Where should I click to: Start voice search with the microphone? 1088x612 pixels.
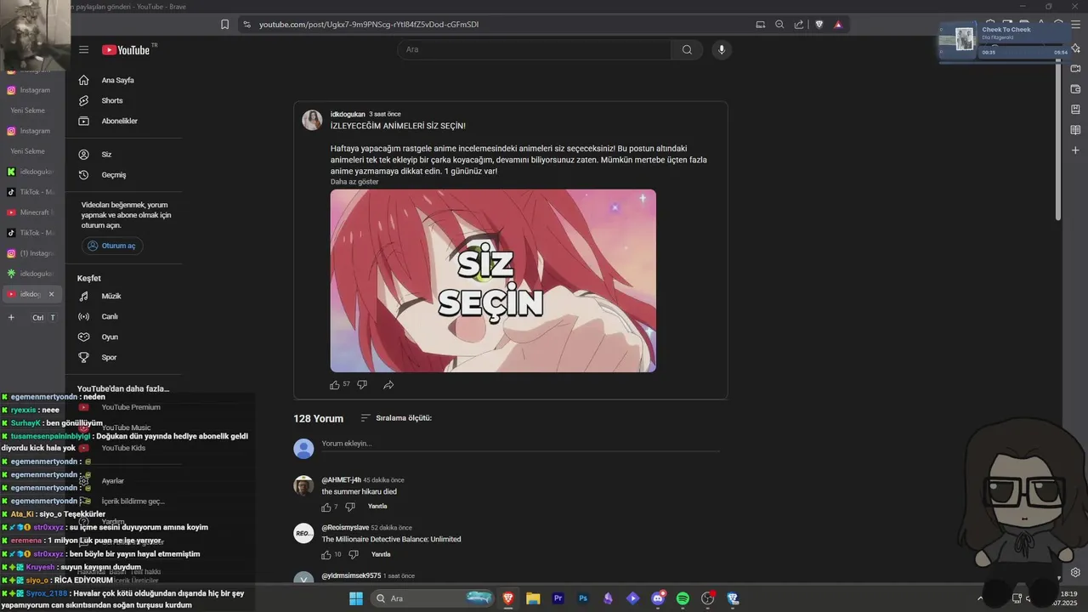click(x=722, y=49)
